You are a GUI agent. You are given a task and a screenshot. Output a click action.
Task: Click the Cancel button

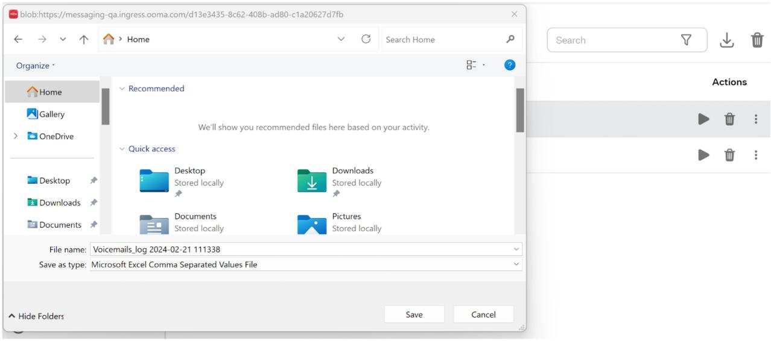pos(484,314)
